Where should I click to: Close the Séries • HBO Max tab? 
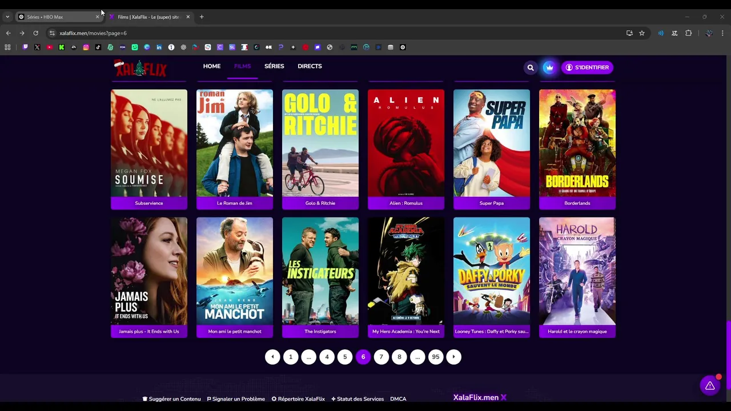(x=97, y=17)
